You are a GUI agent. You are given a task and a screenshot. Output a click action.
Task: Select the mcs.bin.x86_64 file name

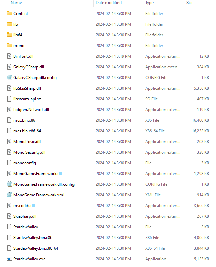click(27, 131)
